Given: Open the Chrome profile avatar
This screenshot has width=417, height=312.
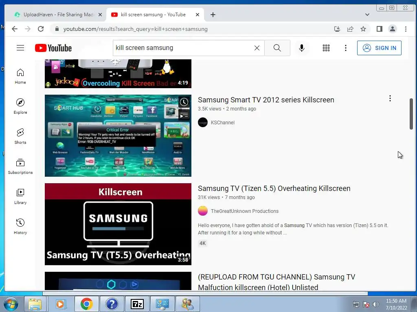Looking at the screenshot, I should (393, 29).
